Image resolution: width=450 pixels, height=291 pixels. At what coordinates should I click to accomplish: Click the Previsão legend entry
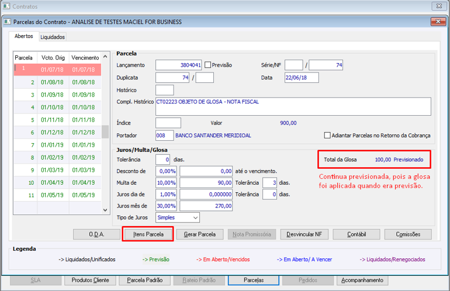(156, 259)
